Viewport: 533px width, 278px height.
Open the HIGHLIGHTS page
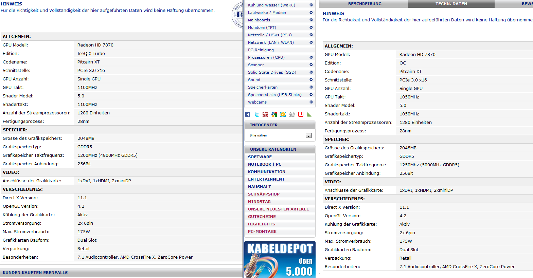click(262, 224)
